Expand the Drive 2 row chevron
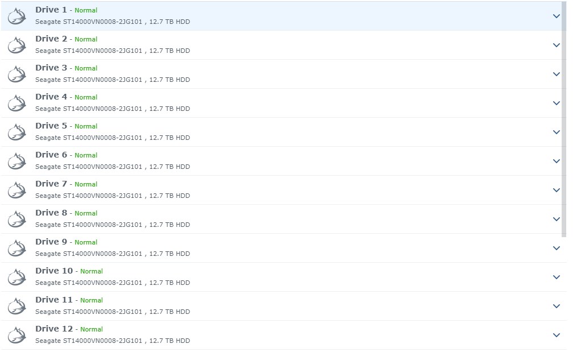The height and width of the screenshot is (352, 573). (x=556, y=45)
